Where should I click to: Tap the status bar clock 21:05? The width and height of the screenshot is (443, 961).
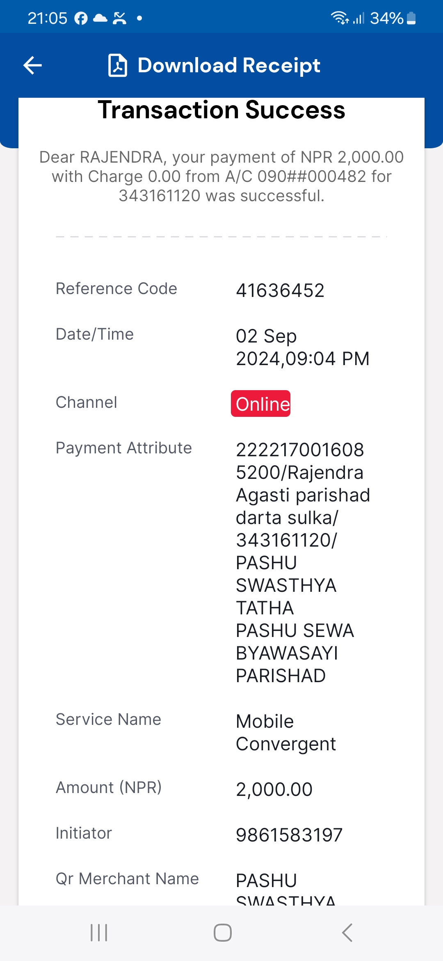click(x=47, y=18)
